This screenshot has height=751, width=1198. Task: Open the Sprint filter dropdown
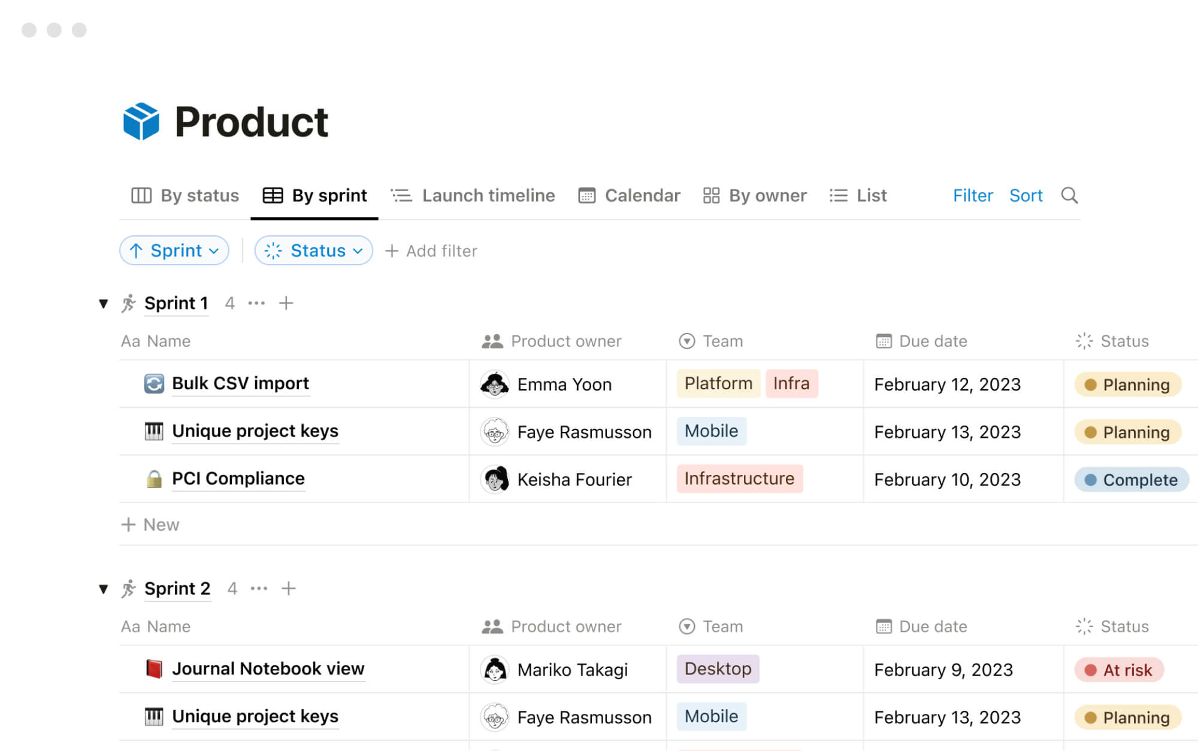174,250
